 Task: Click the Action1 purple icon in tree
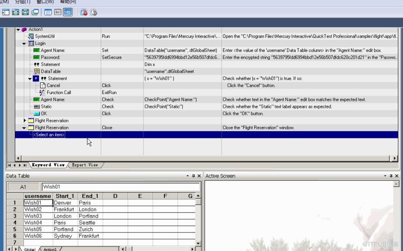click(24, 29)
